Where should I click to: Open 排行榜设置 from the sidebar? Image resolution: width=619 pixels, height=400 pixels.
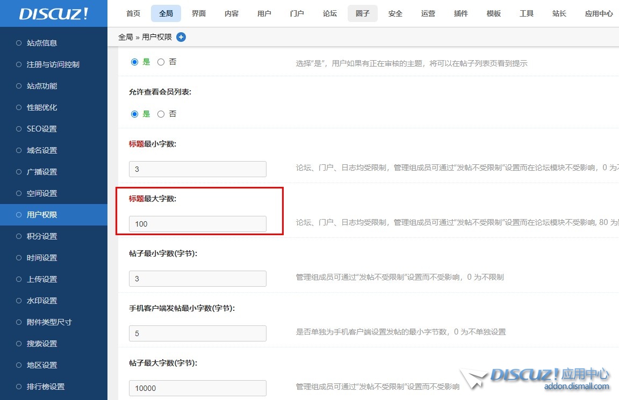click(46, 387)
